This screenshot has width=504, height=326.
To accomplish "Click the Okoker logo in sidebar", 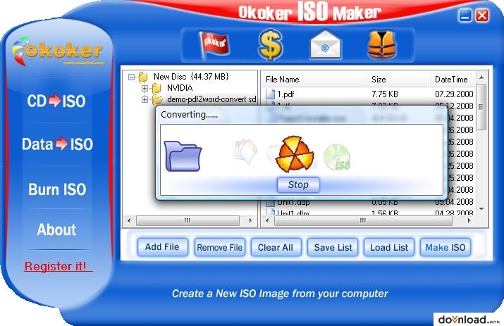I will click(x=57, y=51).
